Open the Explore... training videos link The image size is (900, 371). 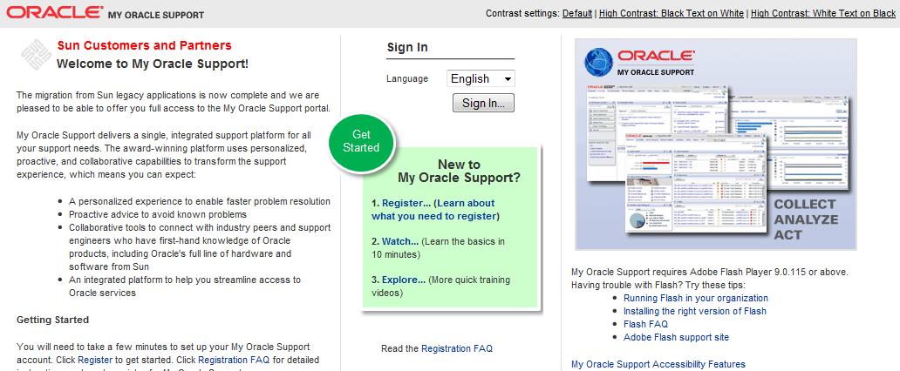tap(404, 280)
